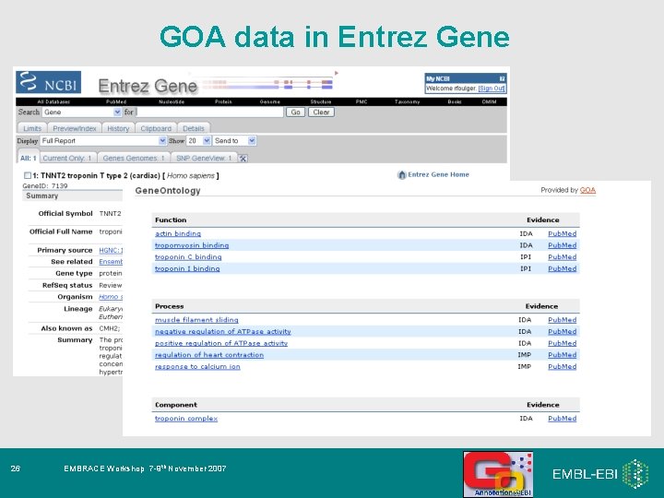This screenshot has height=498, width=664.
Task: Click the GO Annotation@EBI logo
Action: tap(498, 474)
